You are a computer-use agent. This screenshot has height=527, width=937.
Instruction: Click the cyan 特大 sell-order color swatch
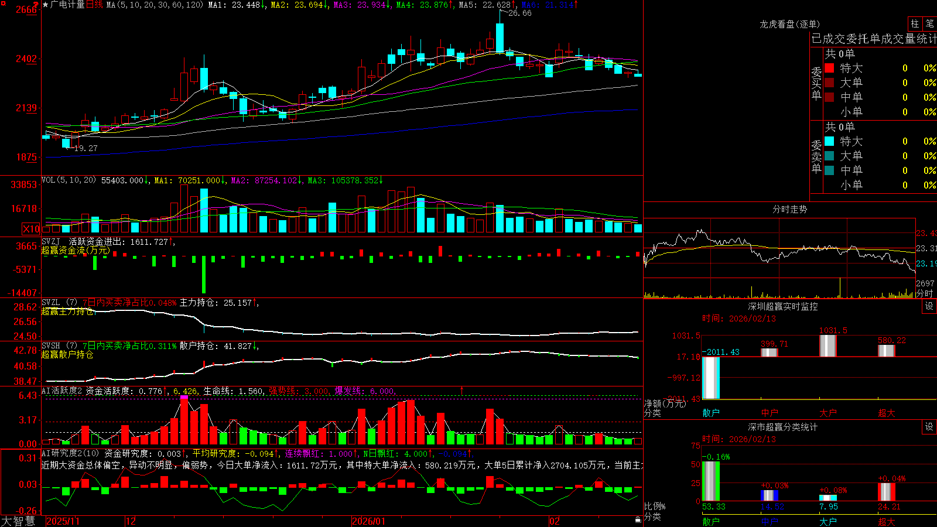(829, 141)
